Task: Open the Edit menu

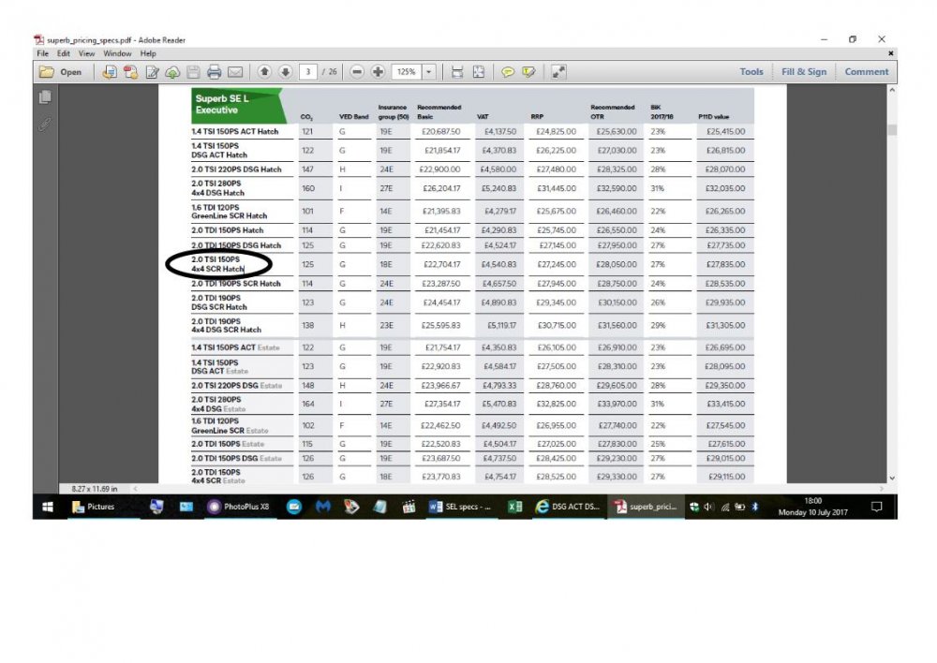Action: [64, 53]
